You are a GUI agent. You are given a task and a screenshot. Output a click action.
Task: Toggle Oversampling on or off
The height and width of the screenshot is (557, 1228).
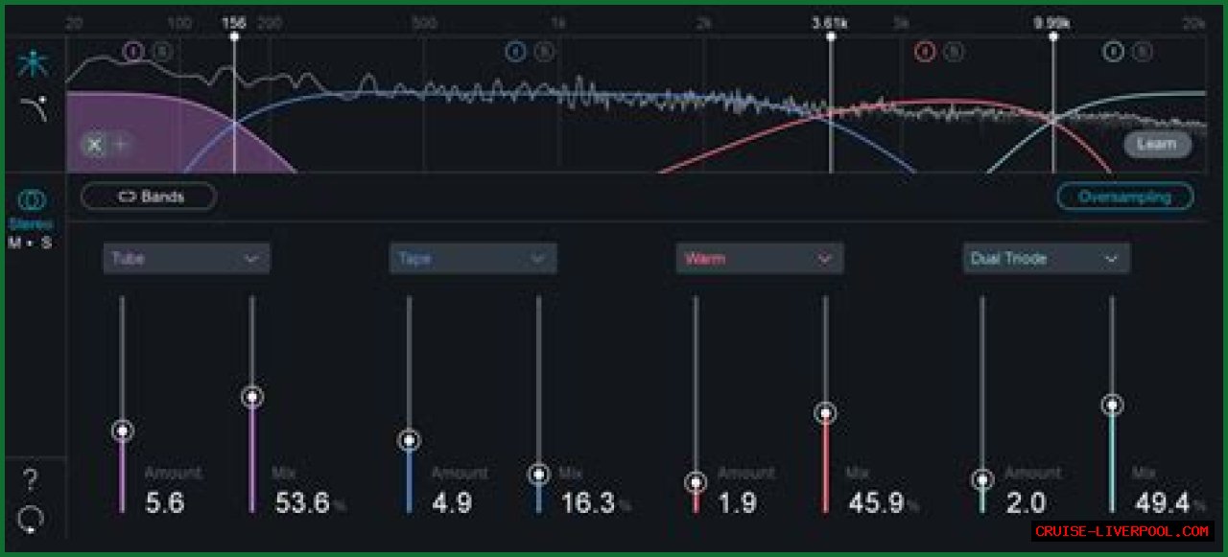1124,197
